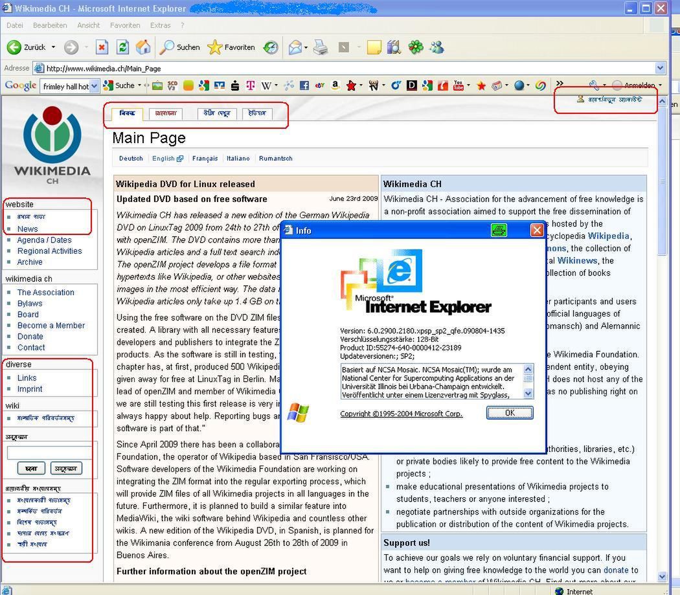Select the first active page tab above Main Page
Viewport: 680px width, 595px height.
127,113
